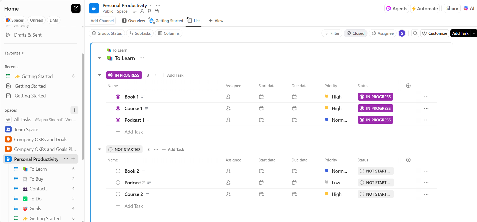Click the High priority flag for Book 1
Viewport: 477px width, 222px height.
pos(327,97)
